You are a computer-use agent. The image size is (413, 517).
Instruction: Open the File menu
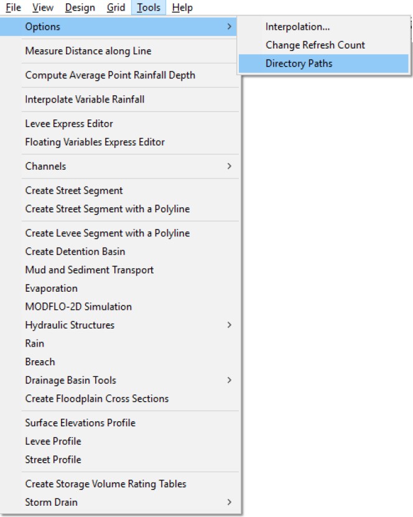pos(13,7)
